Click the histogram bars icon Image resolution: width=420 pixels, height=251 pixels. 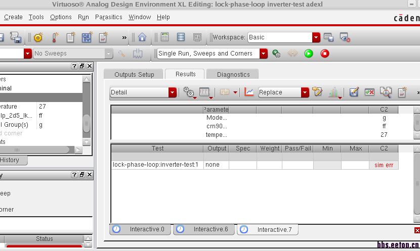[334, 92]
